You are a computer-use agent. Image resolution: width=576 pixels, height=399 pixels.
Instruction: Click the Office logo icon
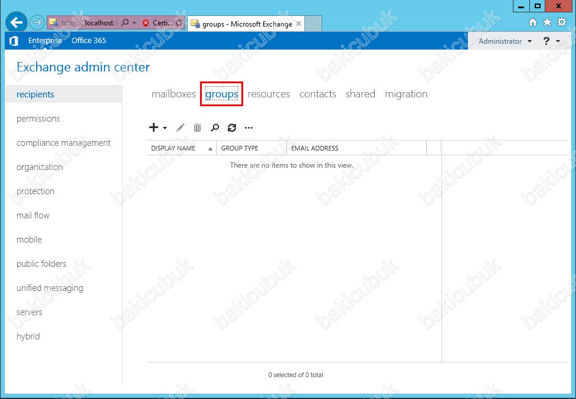pos(14,41)
